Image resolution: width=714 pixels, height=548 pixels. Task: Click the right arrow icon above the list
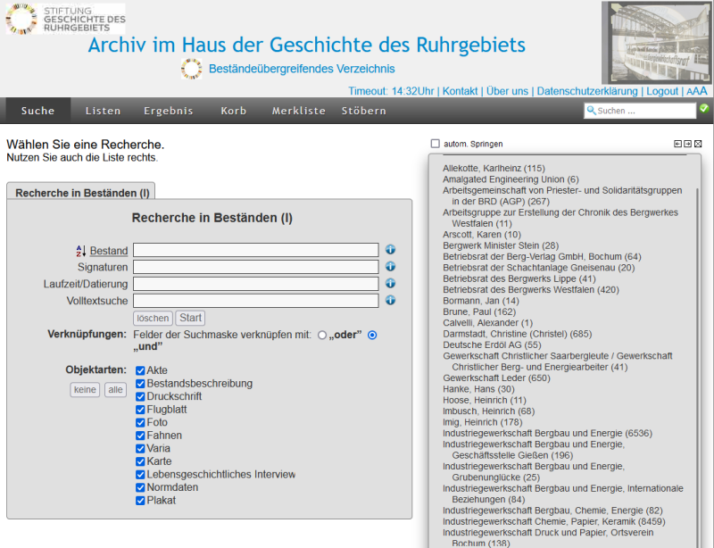(x=687, y=144)
